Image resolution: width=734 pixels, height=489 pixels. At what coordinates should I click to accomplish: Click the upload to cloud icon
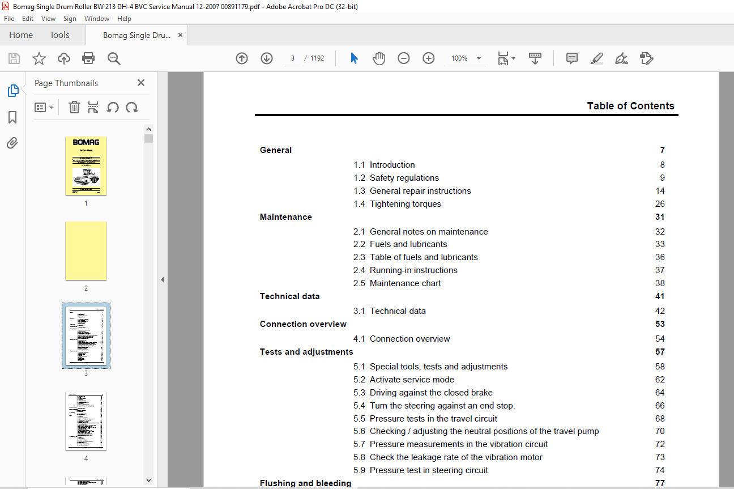tap(64, 58)
